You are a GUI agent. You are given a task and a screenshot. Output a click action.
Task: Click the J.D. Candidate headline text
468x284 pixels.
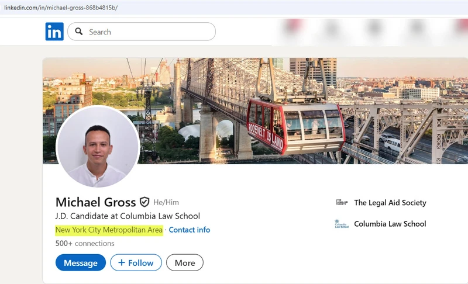tap(128, 216)
